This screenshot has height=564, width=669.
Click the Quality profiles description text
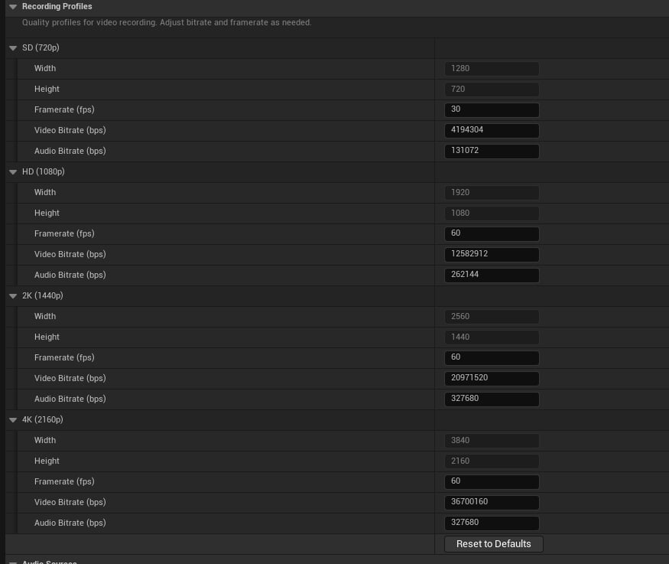click(167, 23)
